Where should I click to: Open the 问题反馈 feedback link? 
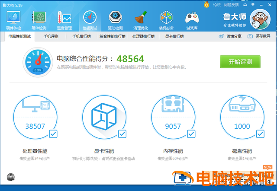point(231,5)
